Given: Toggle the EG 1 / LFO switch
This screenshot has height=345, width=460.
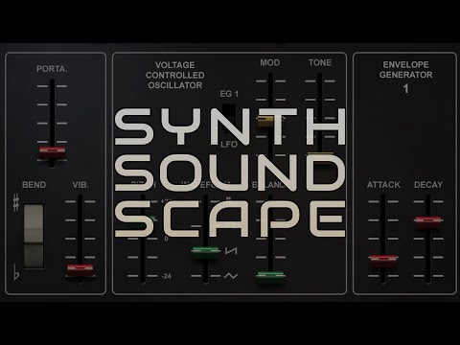Looking at the screenshot, I should (x=229, y=118).
